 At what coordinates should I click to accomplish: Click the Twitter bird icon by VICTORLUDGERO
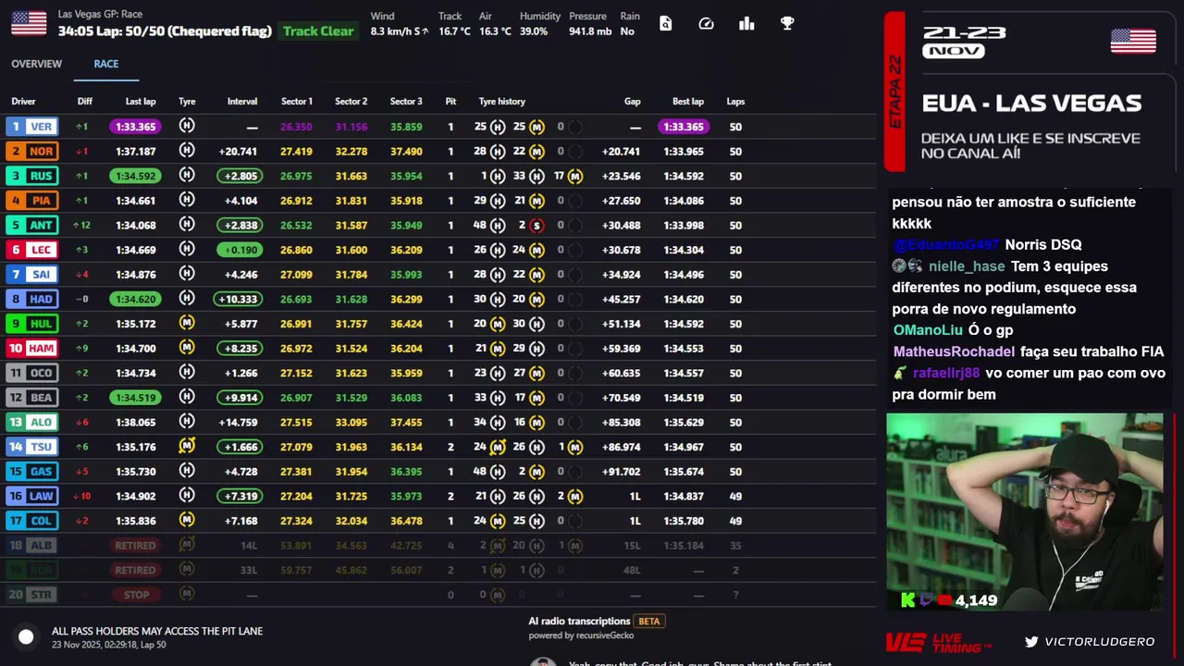[x=1031, y=641]
